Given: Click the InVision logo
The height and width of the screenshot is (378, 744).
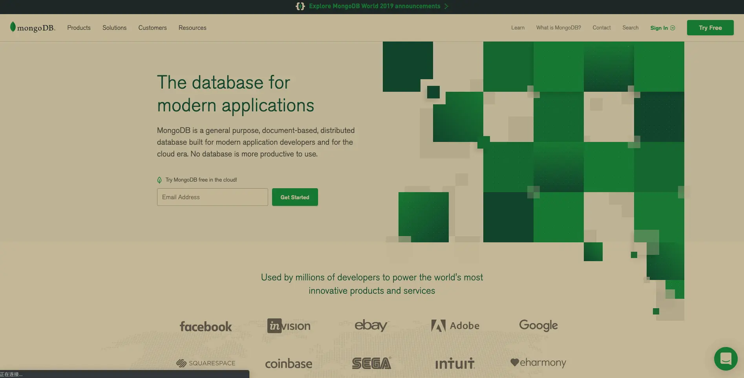Looking at the screenshot, I should point(289,326).
